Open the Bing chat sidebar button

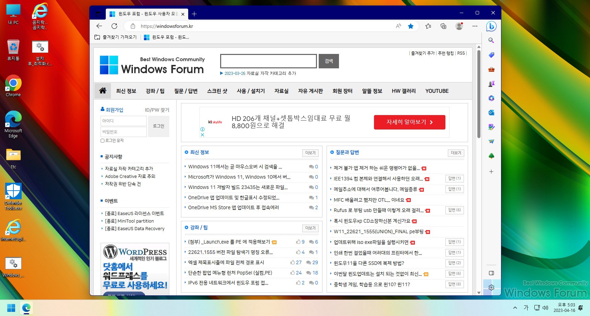[491, 26]
